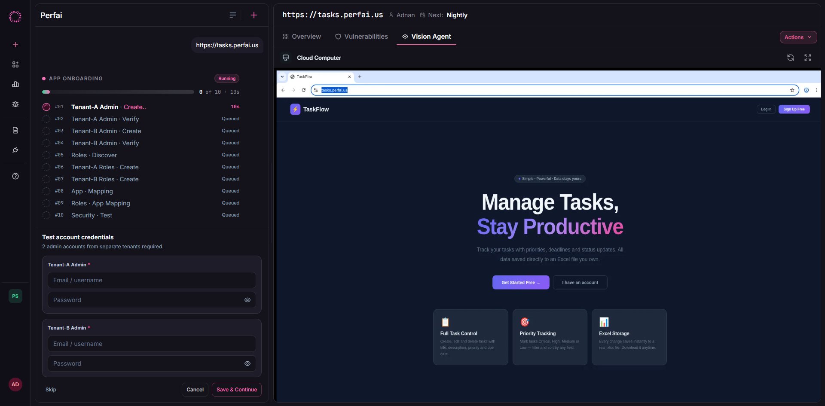
Task: Show the Tenant-A Admin password
Action: (x=247, y=300)
